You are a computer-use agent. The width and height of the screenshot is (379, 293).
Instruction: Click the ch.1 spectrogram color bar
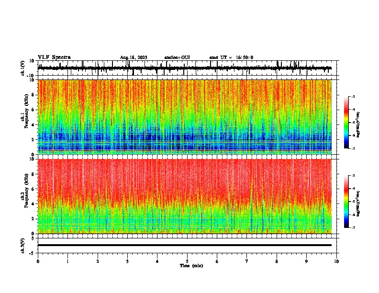[346, 123]
